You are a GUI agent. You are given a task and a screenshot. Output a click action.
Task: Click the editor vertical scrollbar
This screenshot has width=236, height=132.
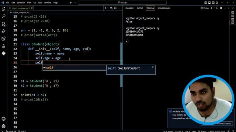tap(121, 65)
